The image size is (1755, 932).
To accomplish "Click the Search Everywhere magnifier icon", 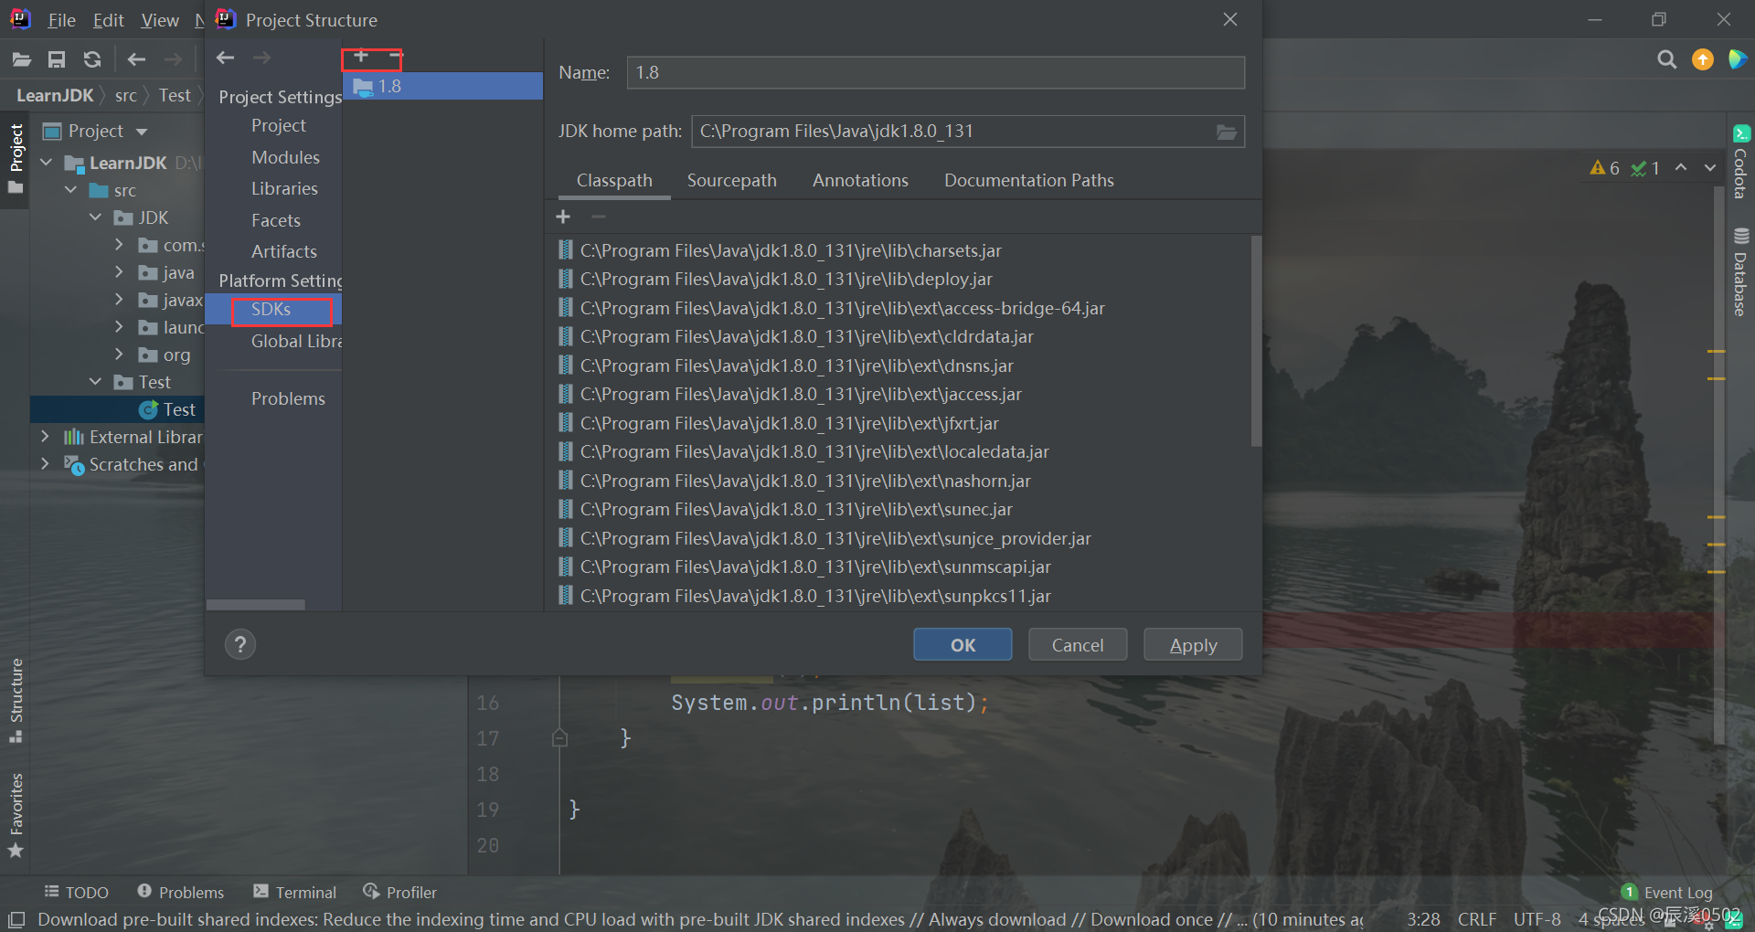I will (1667, 60).
